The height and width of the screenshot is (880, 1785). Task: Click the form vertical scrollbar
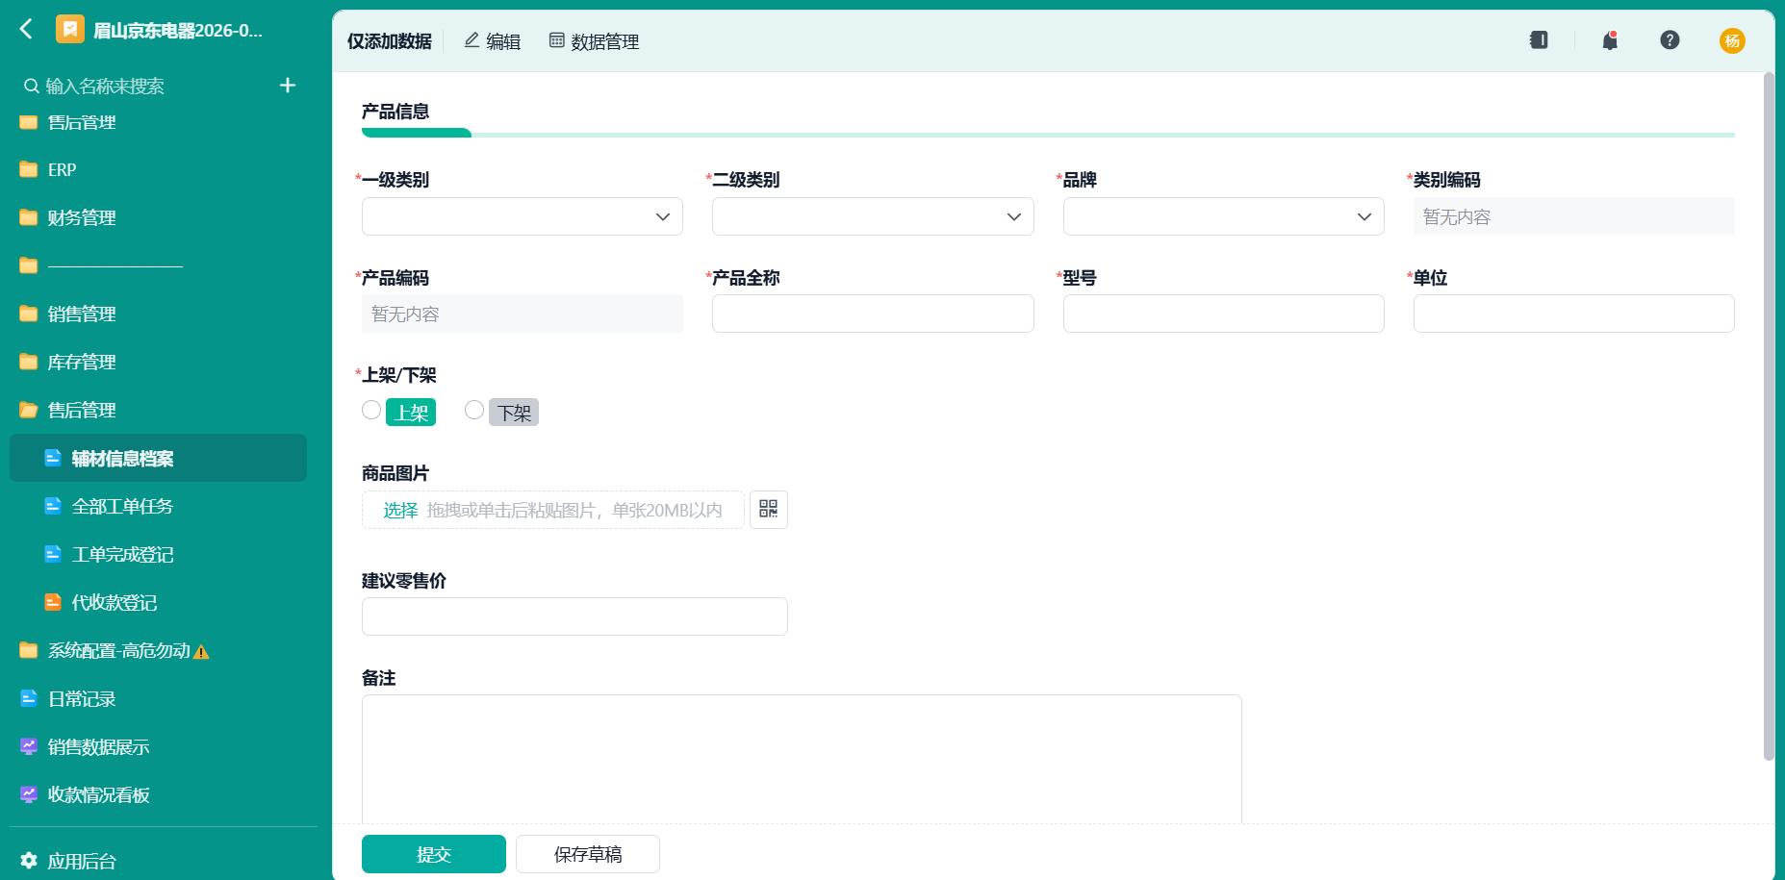click(x=1769, y=415)
